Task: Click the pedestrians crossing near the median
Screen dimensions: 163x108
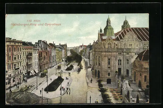Action: pyautogui.click(x=68, y=90)
